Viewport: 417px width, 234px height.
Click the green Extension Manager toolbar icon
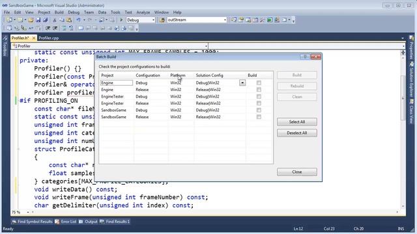(270, 20)
